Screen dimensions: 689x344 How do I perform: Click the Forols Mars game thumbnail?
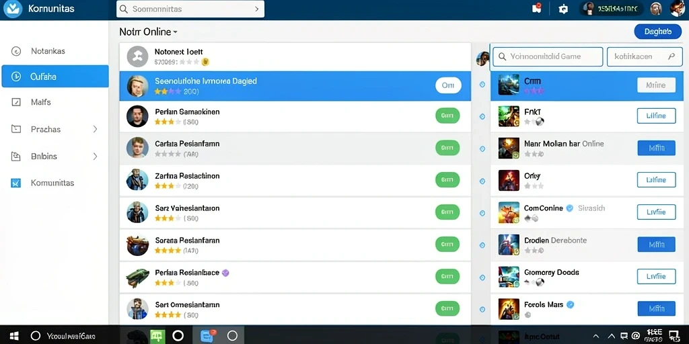pos(509,309)
